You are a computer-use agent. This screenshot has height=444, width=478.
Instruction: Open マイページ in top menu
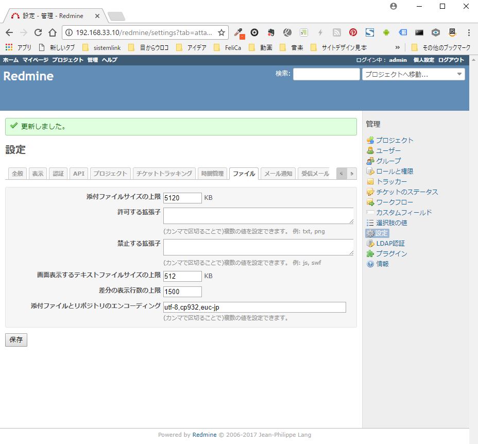click(36, 60)
